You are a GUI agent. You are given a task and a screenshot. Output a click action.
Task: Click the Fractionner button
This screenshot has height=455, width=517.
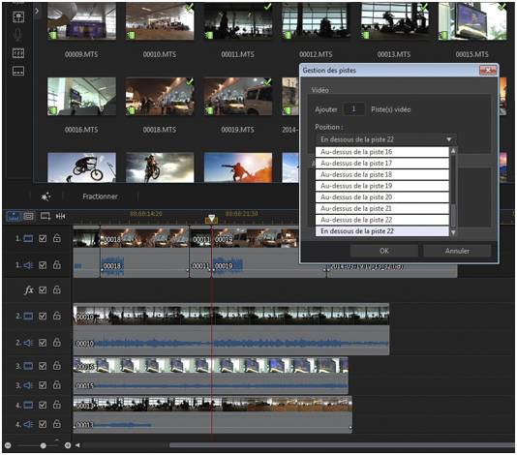100,197
